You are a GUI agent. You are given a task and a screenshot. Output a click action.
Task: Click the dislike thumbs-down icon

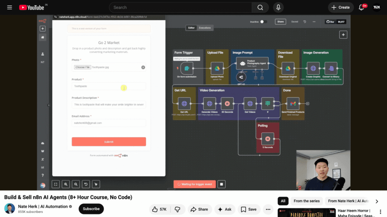pyautogui.click(x=178, y=209)
